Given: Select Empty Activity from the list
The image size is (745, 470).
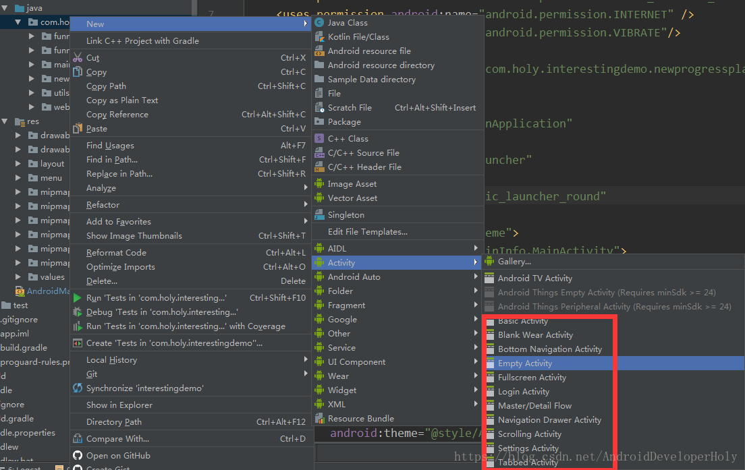Looking at the screenshot, I should [x=613, y=363].
